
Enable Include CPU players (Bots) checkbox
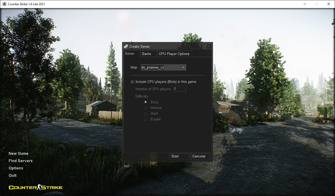pos(132,82)
